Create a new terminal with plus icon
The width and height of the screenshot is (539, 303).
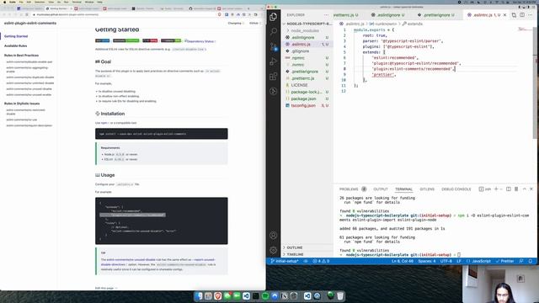point(496,189)
